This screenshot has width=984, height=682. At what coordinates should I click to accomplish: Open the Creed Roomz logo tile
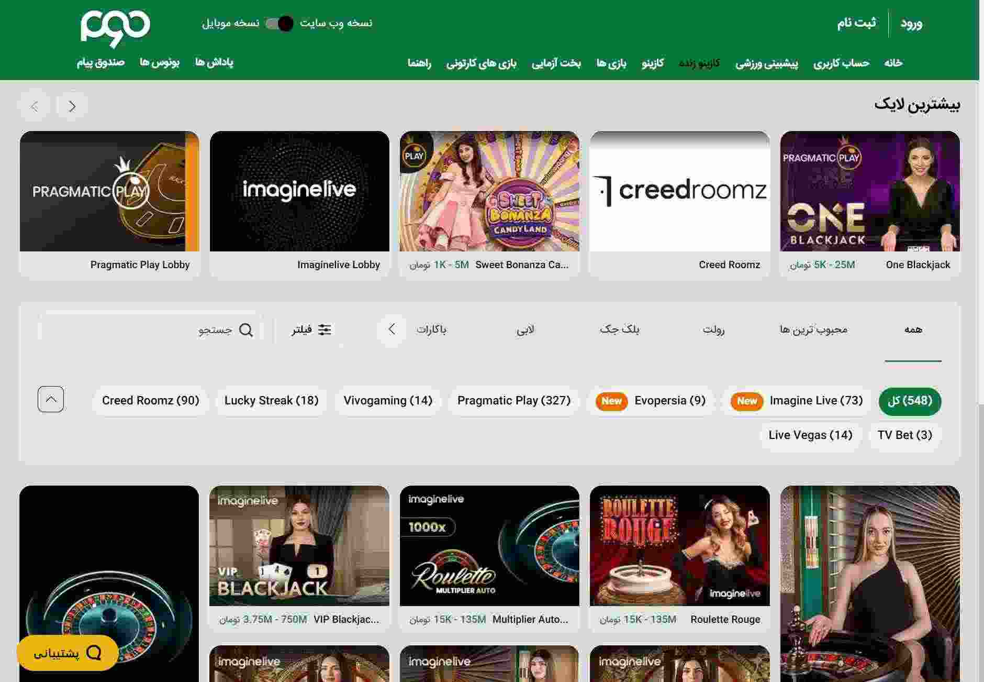(x=679, y=192)
